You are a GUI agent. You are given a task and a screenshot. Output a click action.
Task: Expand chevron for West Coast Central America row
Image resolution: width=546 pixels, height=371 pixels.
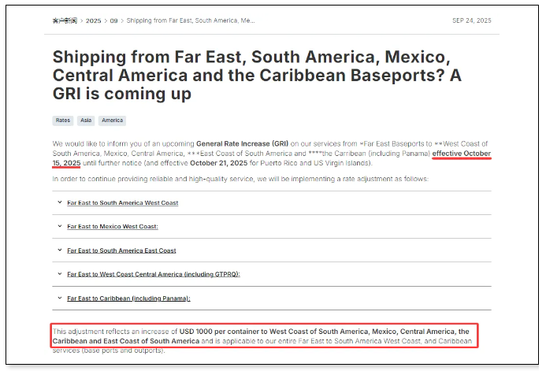click(x=60, y=274)
